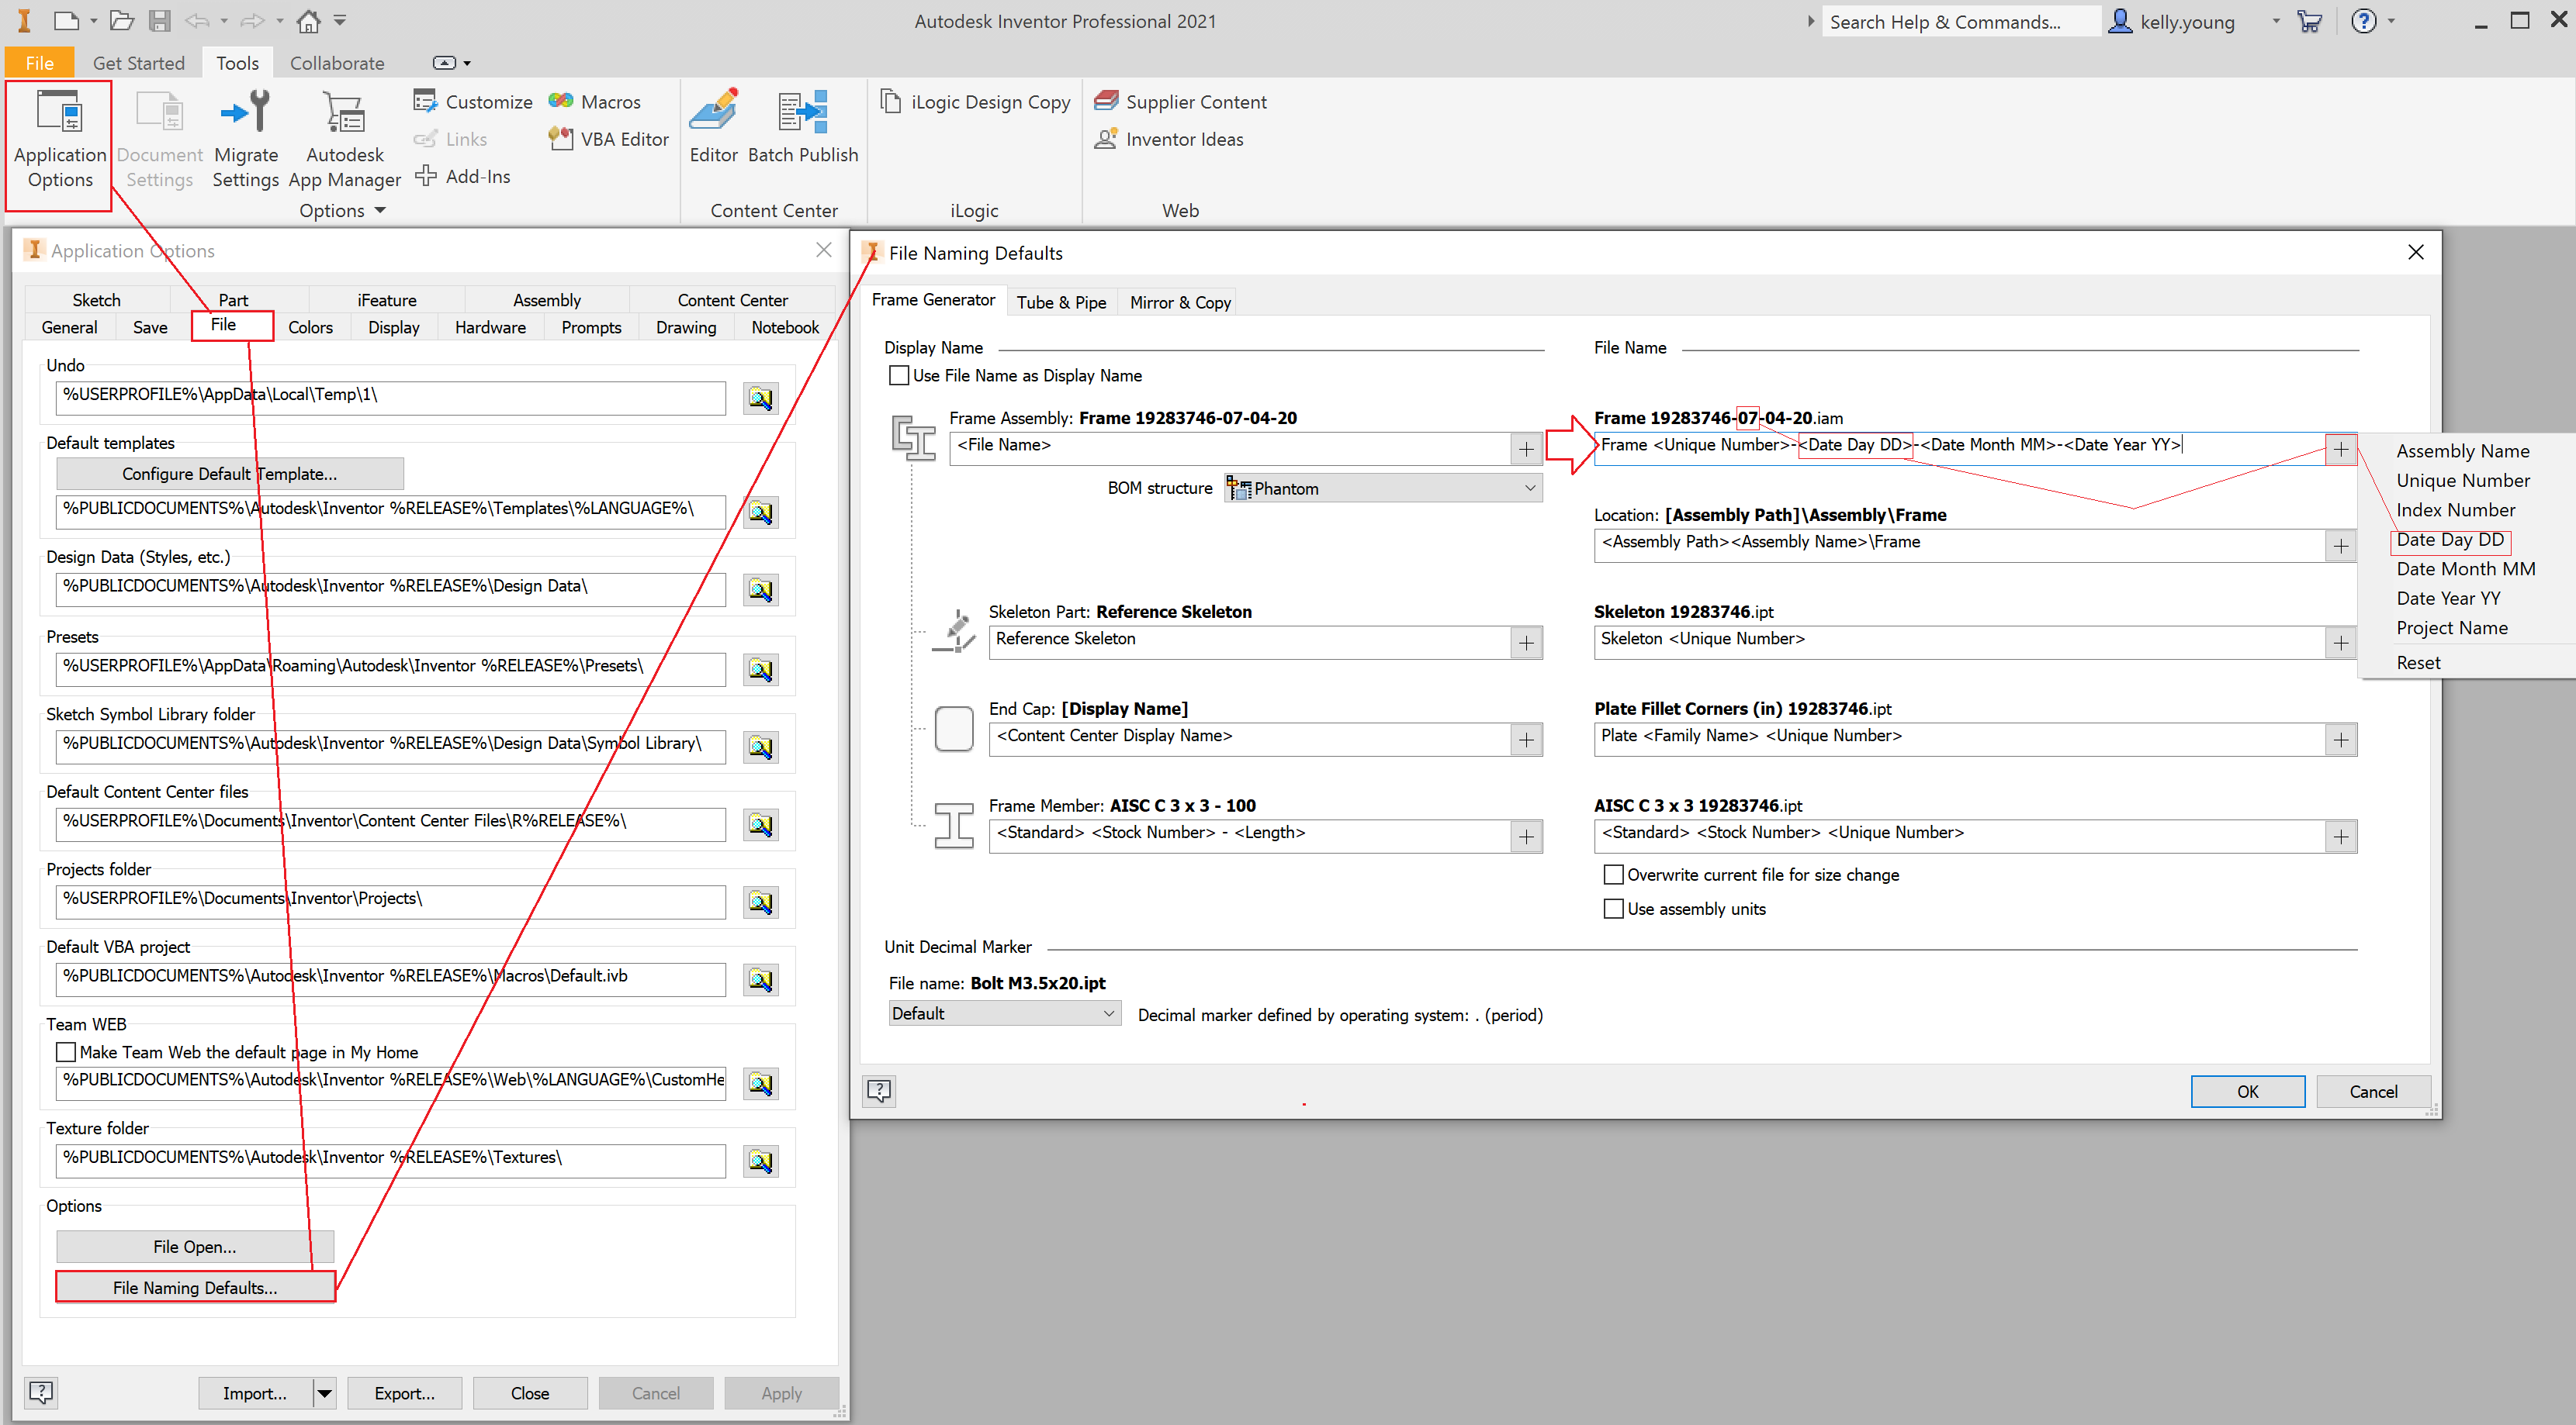
Task: Enable Use File Name as Display Name
Action: (899, 376)
